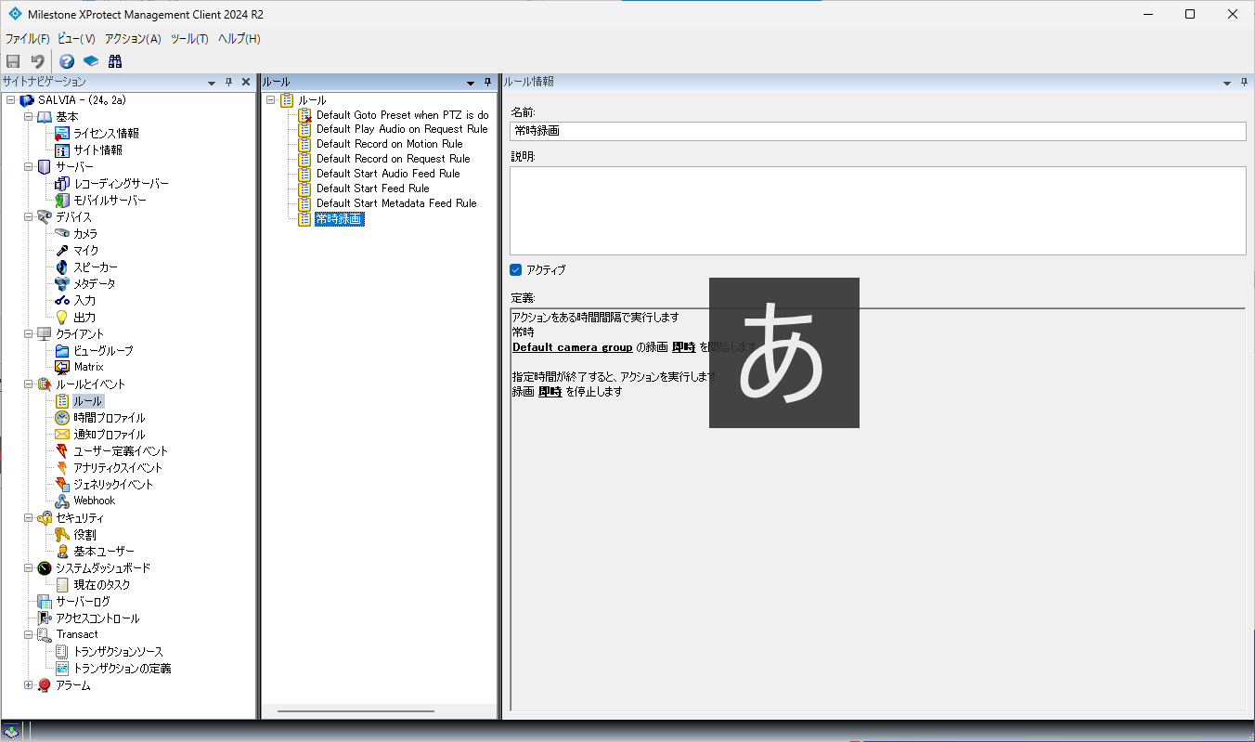Viewport: 1255px width, 742px height.
Task: Click the マイク microphone icon
Action: pos(62,251)
